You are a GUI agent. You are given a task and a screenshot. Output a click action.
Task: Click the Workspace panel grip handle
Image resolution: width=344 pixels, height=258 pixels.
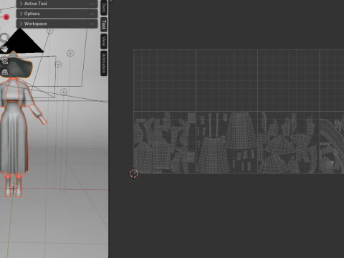point(92,24)
